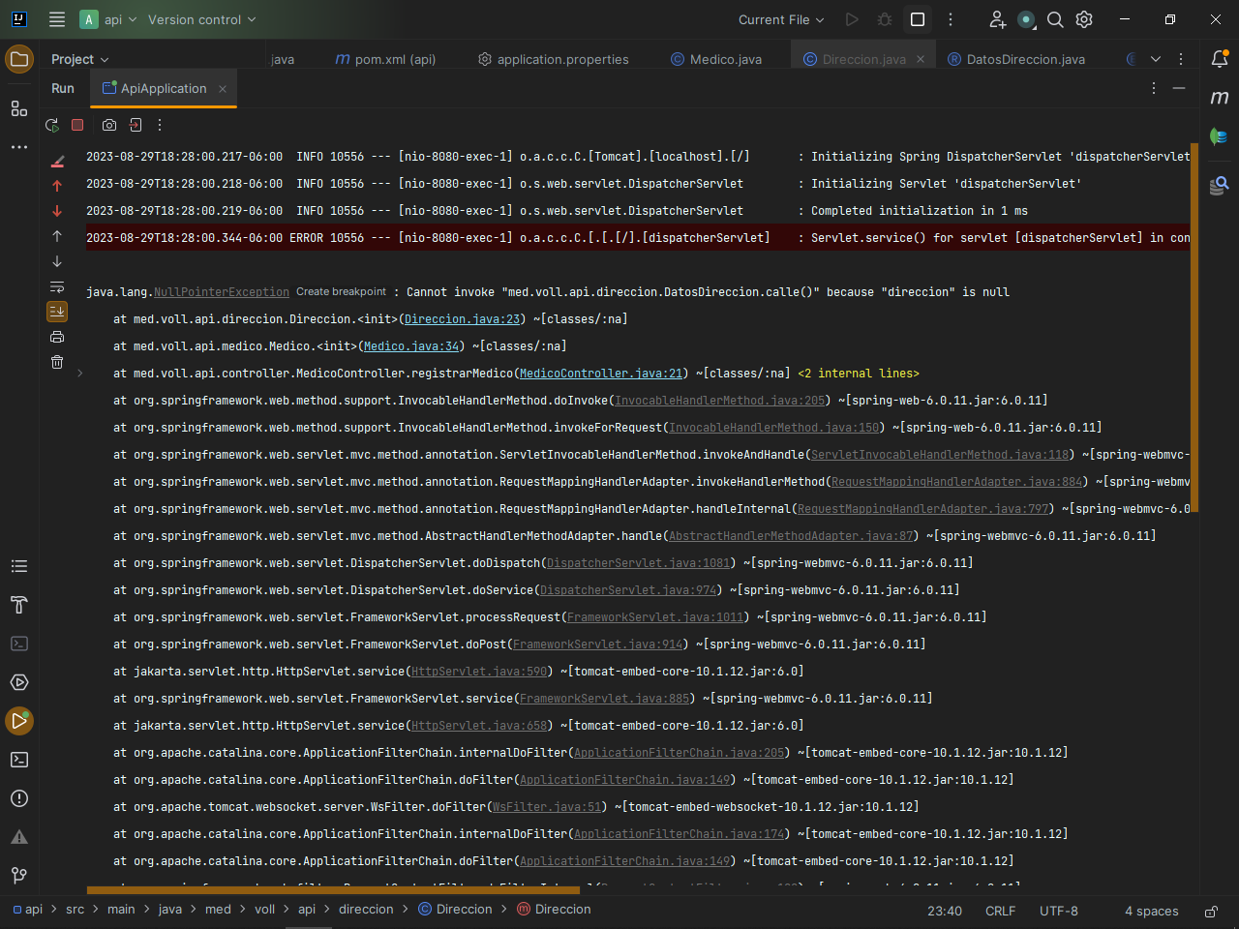This screenshot has height=929, width=1239.
Task: Click the 4 spaces indent indicator
Action: coord(1151,911)
